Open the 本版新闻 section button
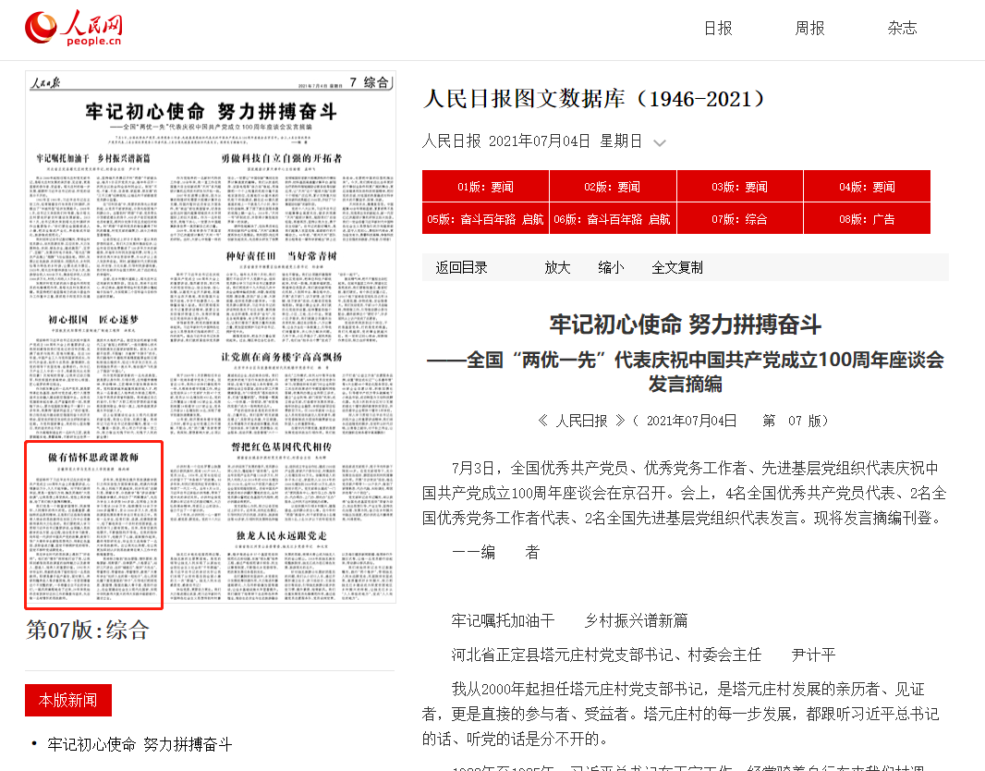This screenshot has width=985, height=771. point(68,700)
